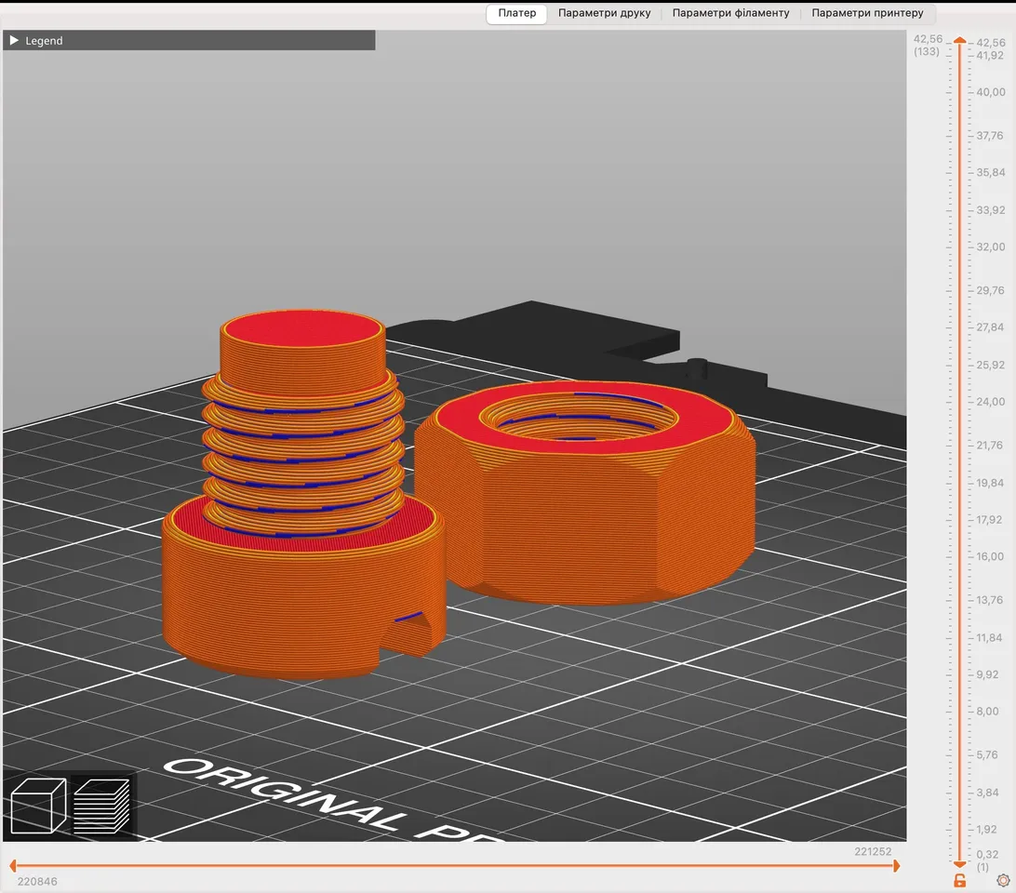Image resolution: width=1016 pixels, height=893 pixels.
Task: Click the 42,56 (133) top layer label
Action: [x=927, y=46]
